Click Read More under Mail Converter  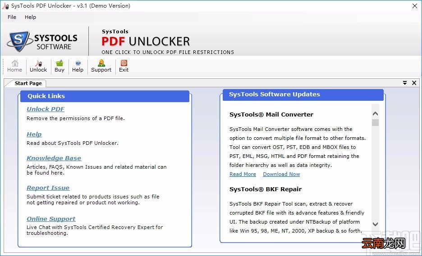pos(243,174)
